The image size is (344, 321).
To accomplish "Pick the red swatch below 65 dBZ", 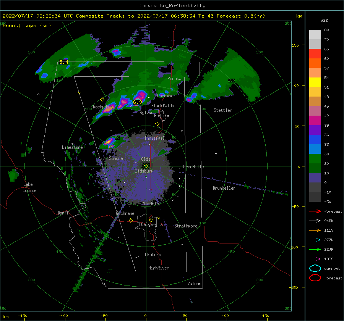I will (315, 54).
